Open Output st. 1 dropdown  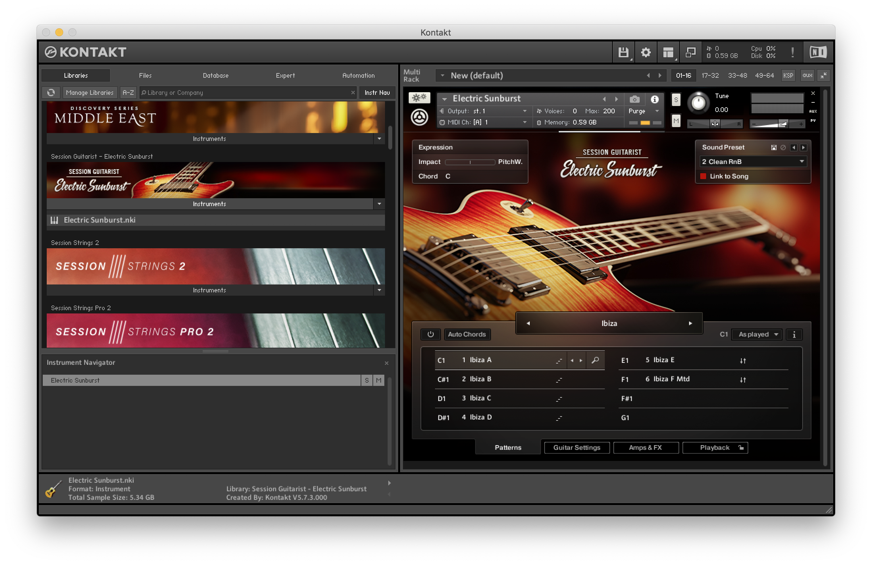484,111
